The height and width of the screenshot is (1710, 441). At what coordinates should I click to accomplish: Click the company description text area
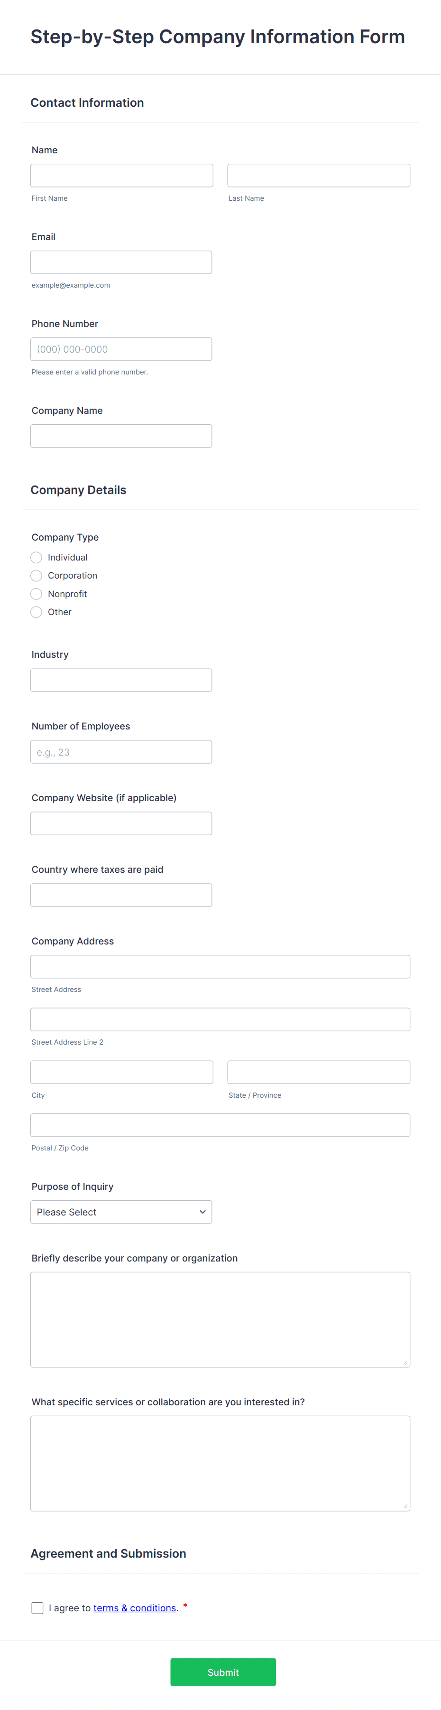[220, 1318]
